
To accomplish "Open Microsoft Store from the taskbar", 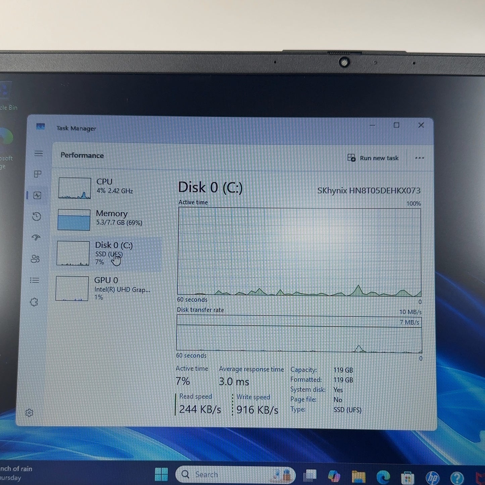I will (x=407, y=477).
